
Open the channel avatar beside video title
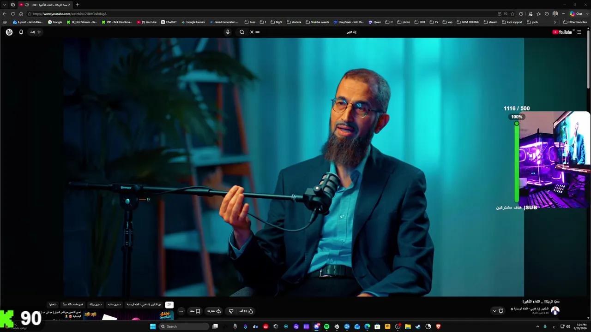click(555, 311)
